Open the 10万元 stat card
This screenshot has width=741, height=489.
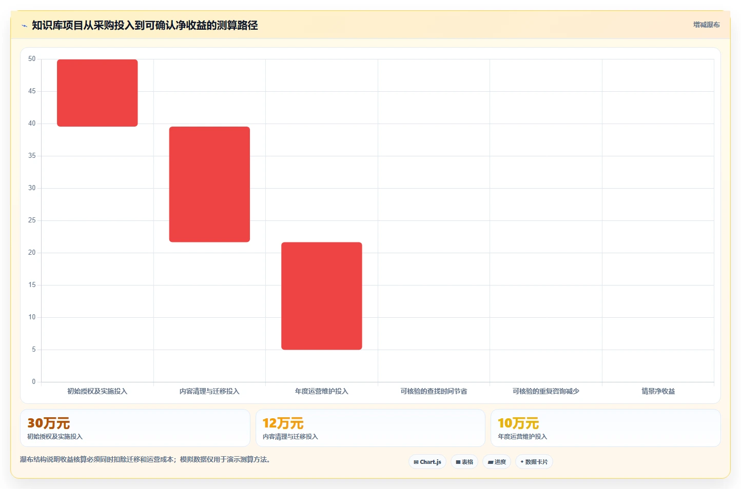(606, 428)
